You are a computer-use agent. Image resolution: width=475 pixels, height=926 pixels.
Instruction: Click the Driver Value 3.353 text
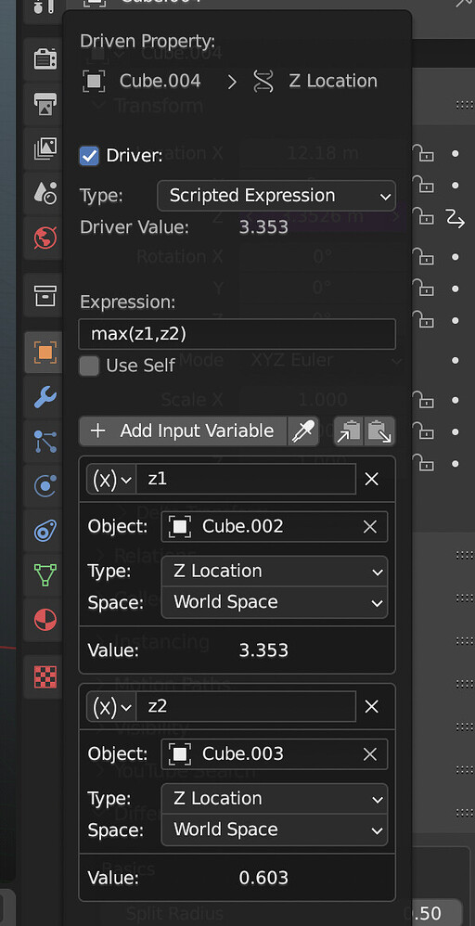tap(263, 227)
